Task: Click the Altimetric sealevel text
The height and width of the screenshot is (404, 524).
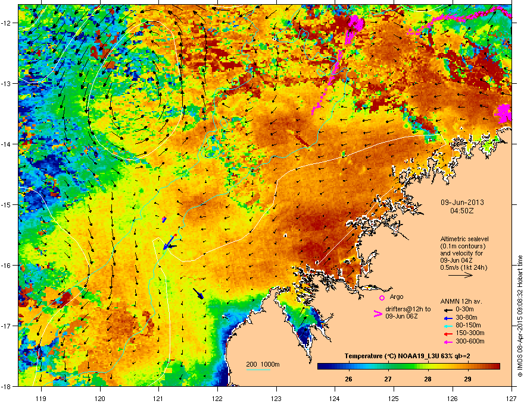Action: (464, 239)
